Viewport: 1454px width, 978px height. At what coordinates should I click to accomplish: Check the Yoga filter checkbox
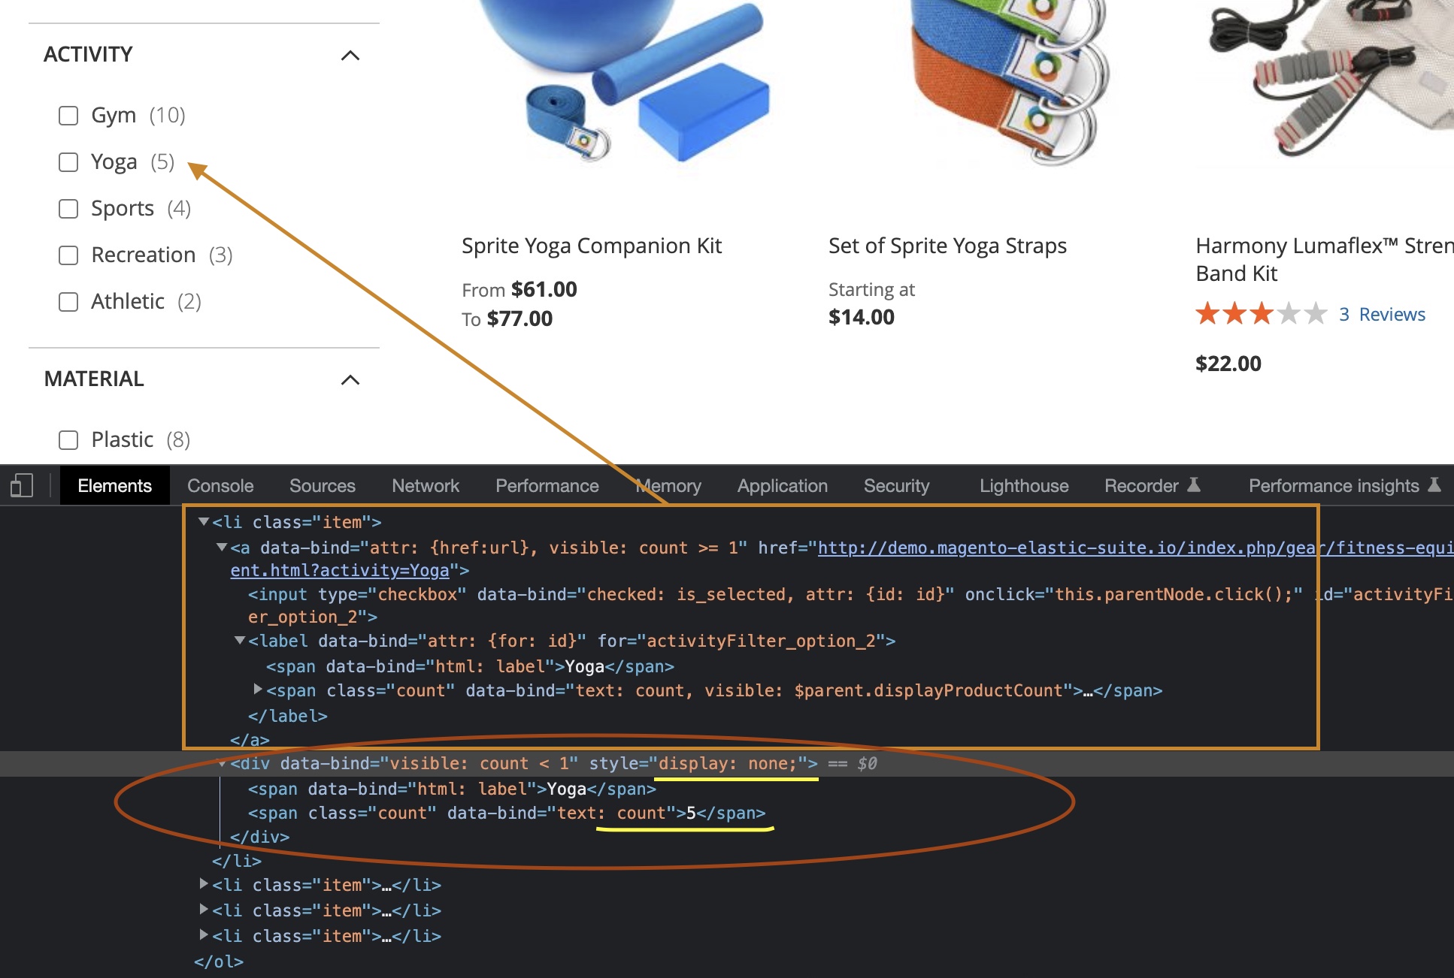tap(68, 162)
